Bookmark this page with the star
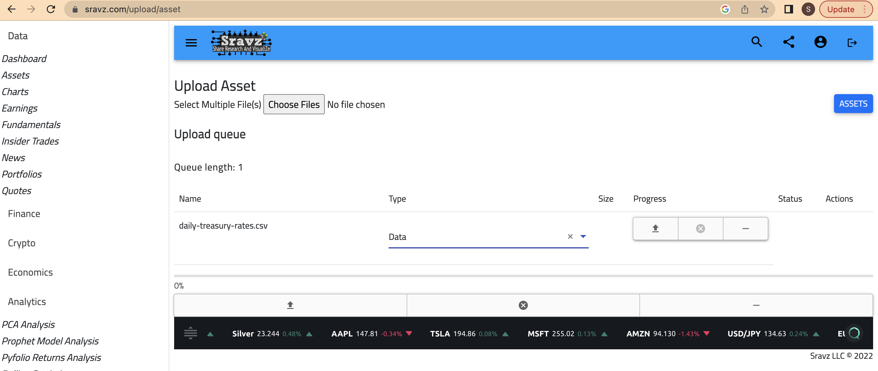Viewport: 878px width, 371px height. (764, 9)
